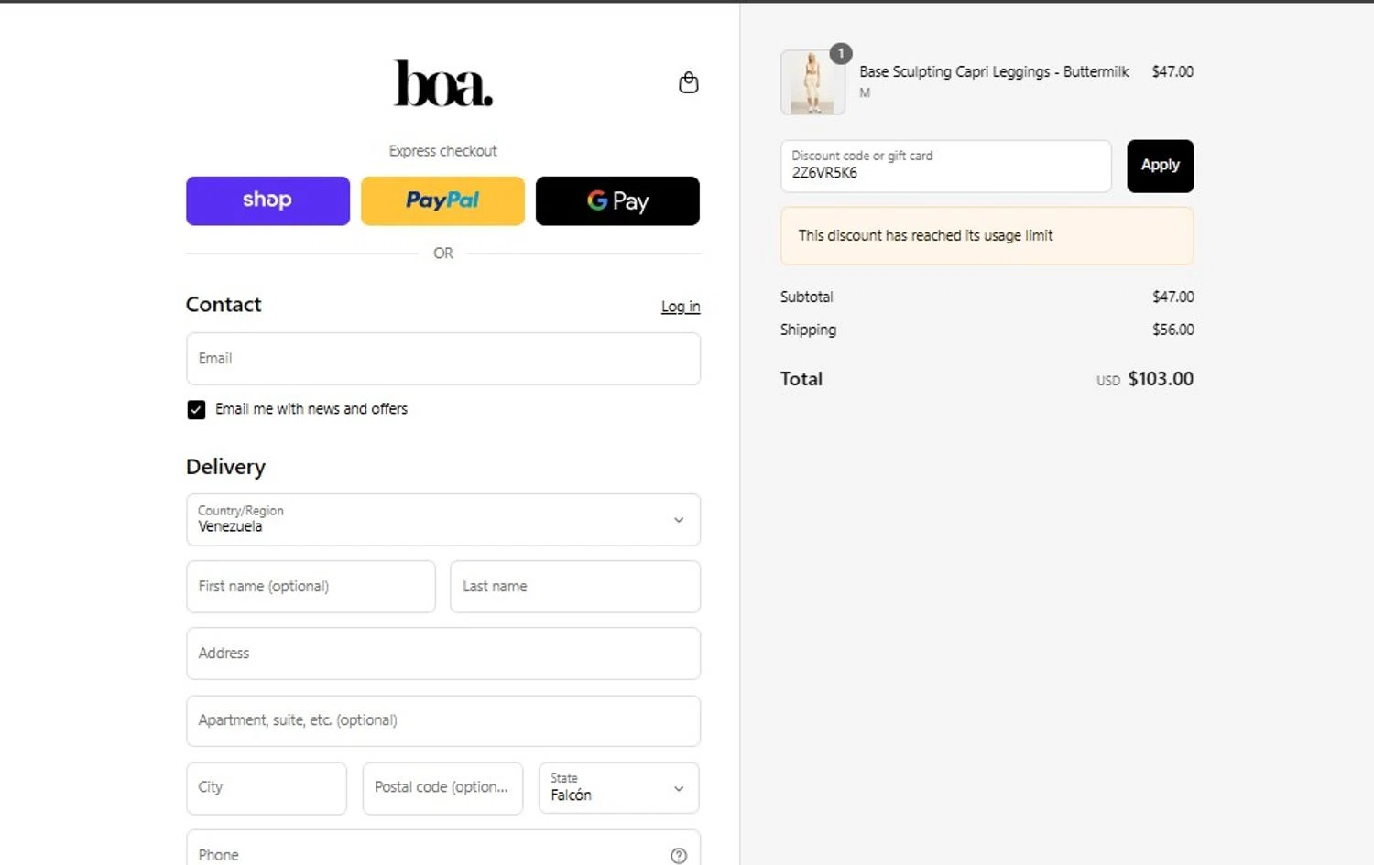This screenshot has width=1374, height=865.
Task: Click the size label M under product name
Action: point(865,92)
